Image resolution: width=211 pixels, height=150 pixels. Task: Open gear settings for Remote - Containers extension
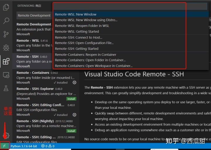pos(74,82)
